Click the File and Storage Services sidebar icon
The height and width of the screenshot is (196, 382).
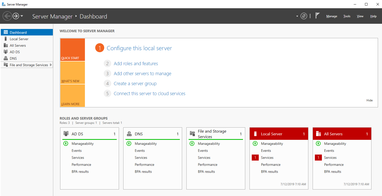(6, 65)
